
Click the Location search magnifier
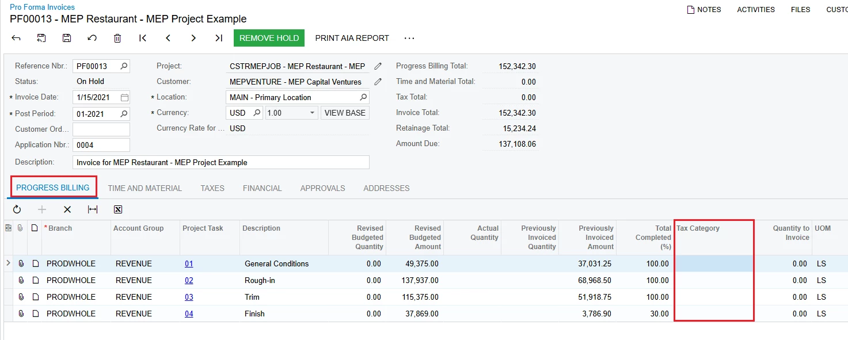click(363, 97)
